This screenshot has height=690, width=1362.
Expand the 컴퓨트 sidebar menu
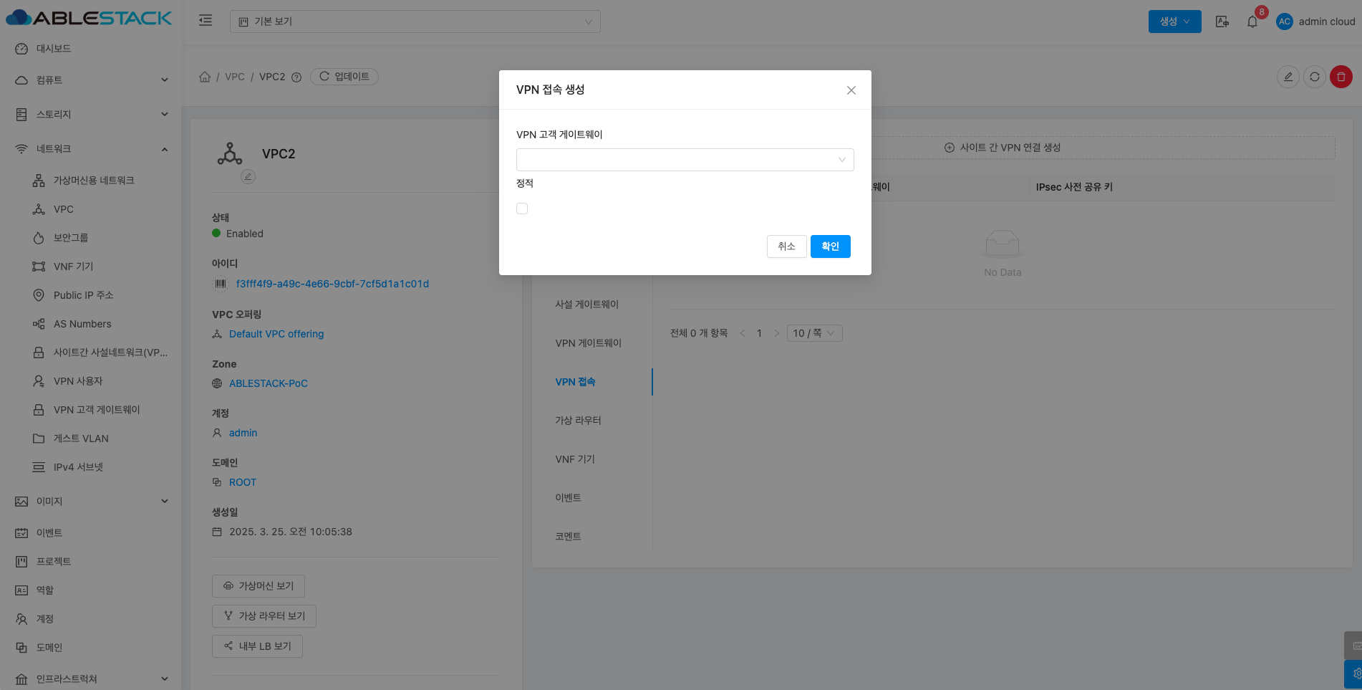[x=92, y=80]
